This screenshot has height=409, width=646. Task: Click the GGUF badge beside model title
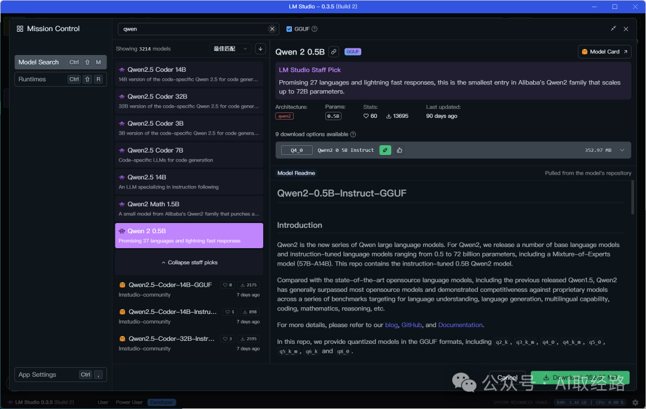pyautogui.click(x=353, y=52)
